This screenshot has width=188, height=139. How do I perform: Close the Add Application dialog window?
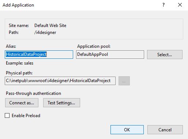(180, 5)
